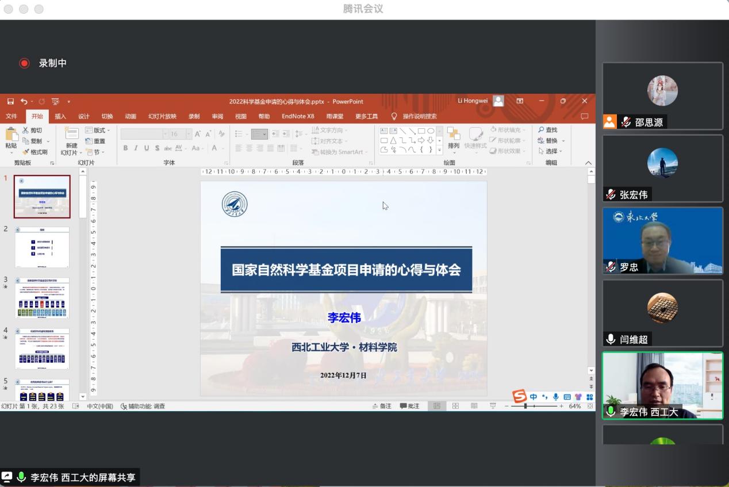The image size is (729, 487).
Task: Switch to slide sorter view icon
Action: tap(455, 406)
